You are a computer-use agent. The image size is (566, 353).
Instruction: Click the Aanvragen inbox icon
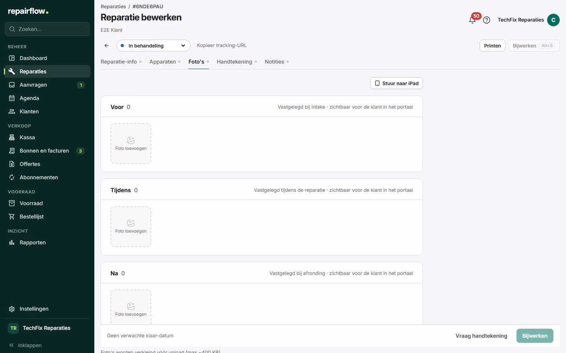tap(12, 85)
